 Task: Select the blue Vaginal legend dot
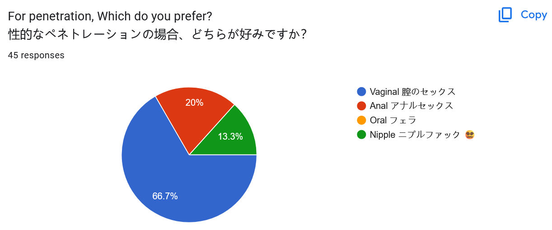[361, 92]
